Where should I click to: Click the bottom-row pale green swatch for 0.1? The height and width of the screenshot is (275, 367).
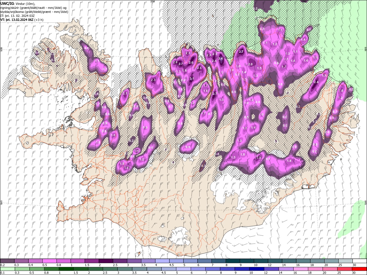[x=7, y=269]
